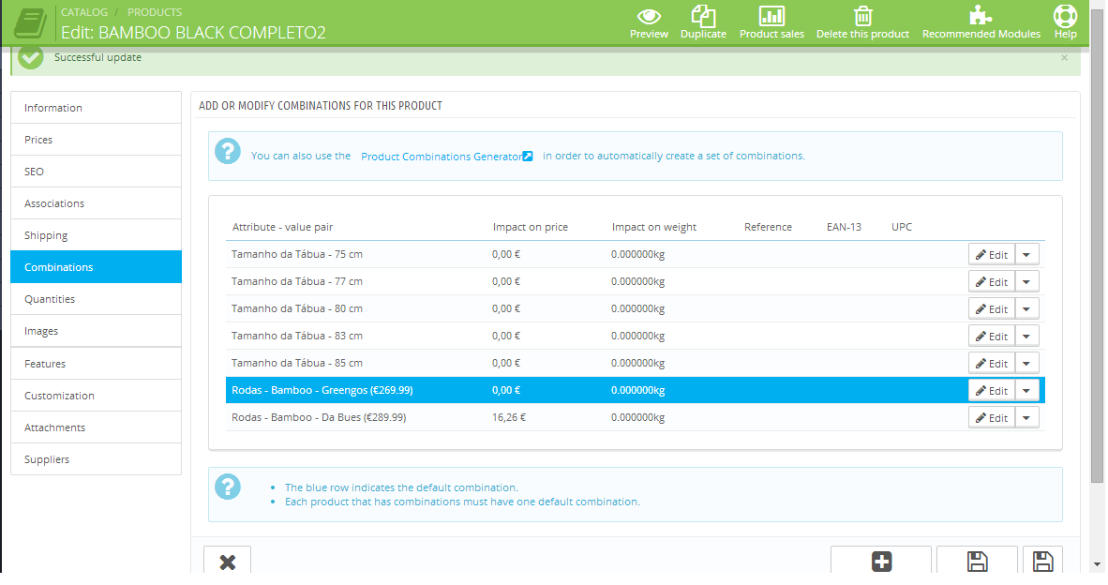Click the plus icon to add combination
Viewport: 1108px width, 585px height.
point(881,562)
